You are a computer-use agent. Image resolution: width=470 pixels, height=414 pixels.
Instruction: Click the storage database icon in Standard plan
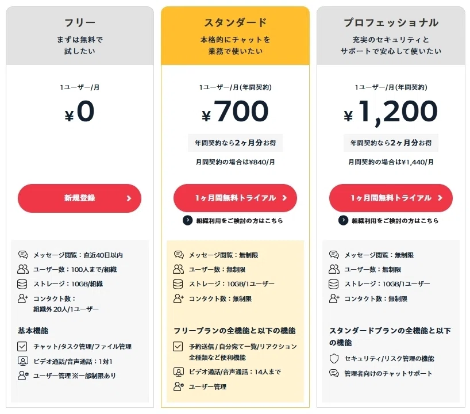point(178,284)
